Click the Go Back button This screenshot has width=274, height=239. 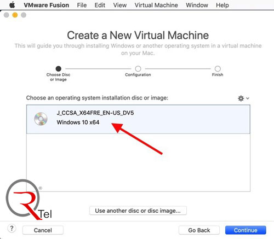tap(199, 230)
